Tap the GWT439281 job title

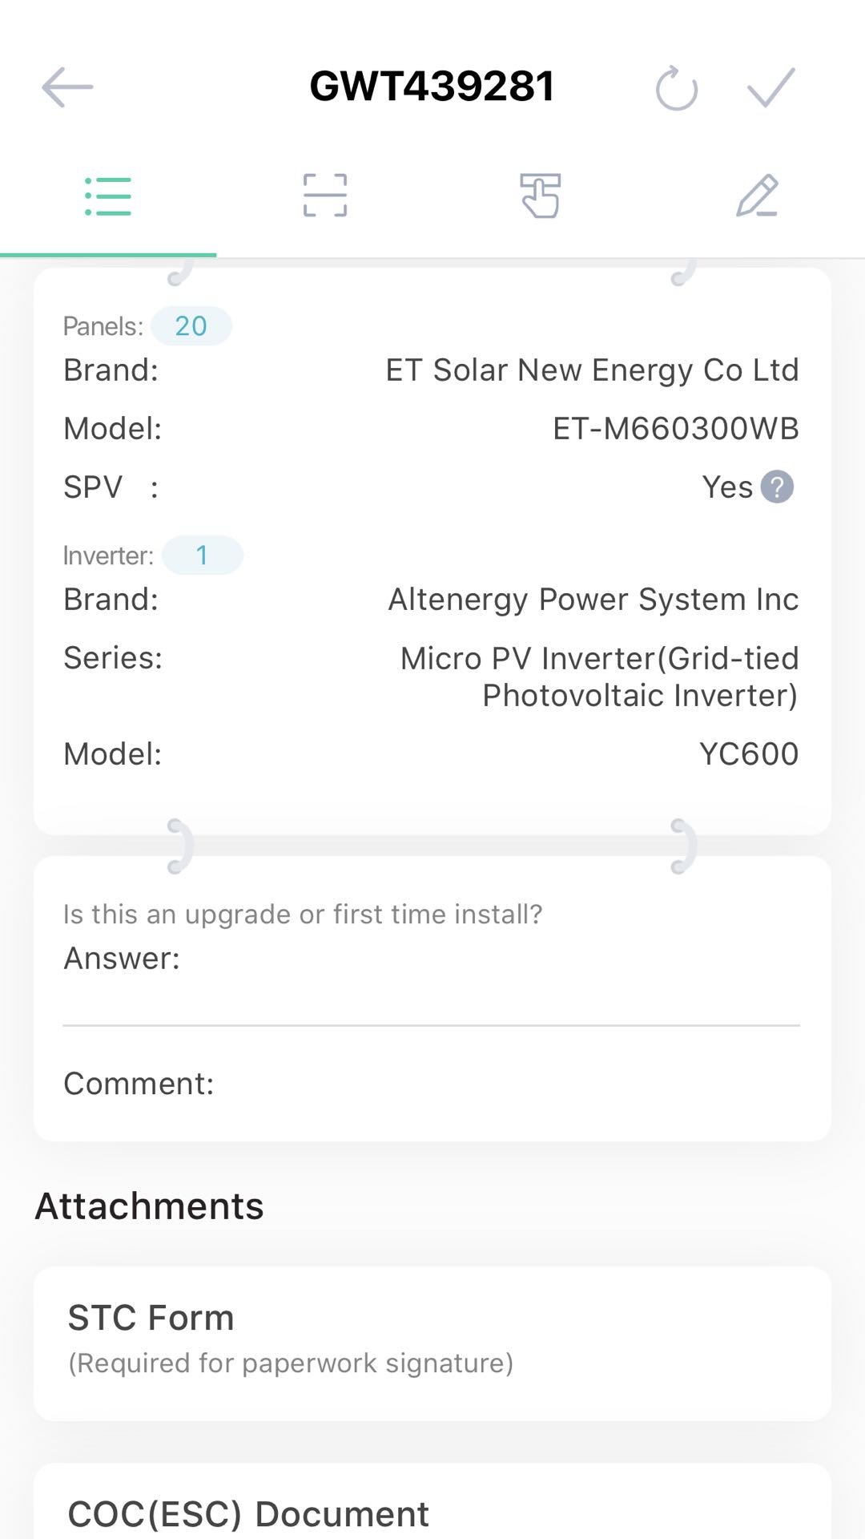pos(432,87)
